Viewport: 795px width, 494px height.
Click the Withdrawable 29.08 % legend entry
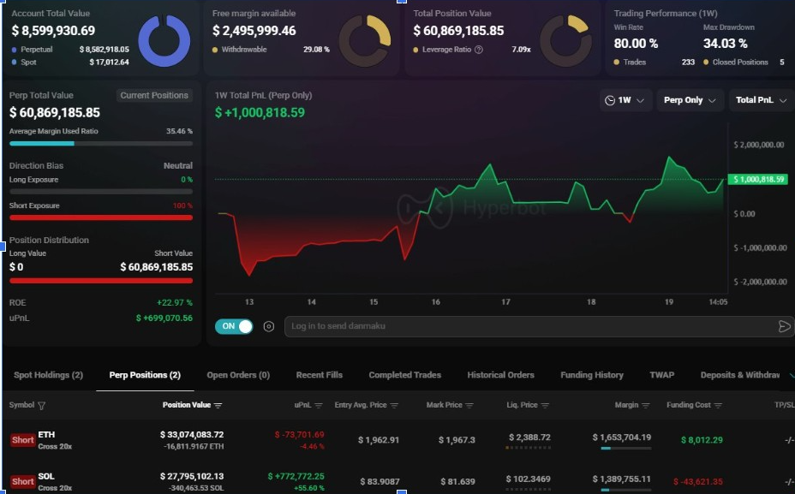(271, 50)
